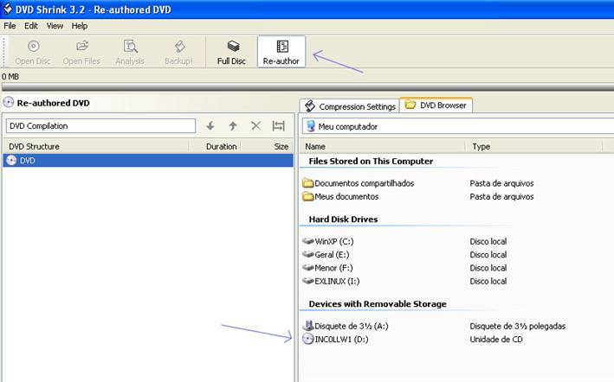Click the Open Files toolbar icon

[82, 46]
